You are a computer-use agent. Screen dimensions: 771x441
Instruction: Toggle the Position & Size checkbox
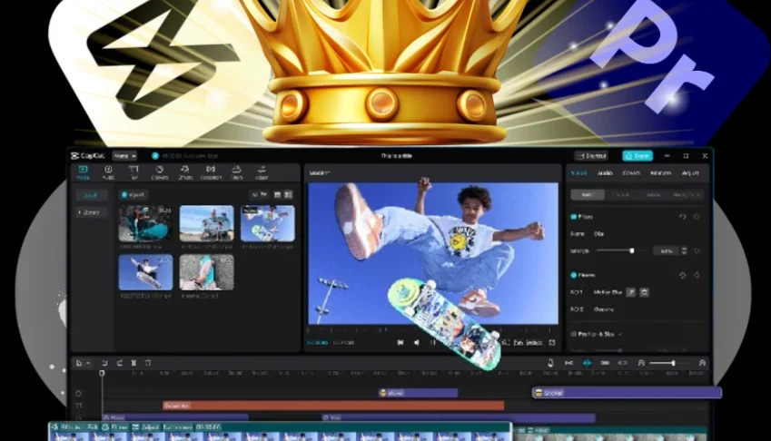pyautogui.click(x=573, y=334)
